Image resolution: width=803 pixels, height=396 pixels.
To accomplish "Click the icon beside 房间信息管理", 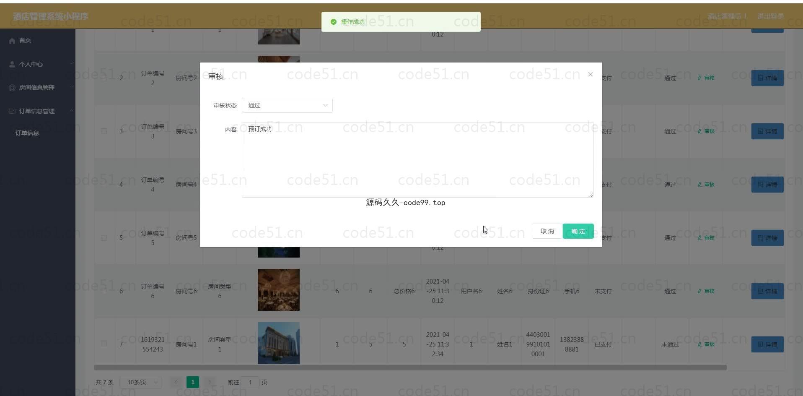I will (12, 88).
